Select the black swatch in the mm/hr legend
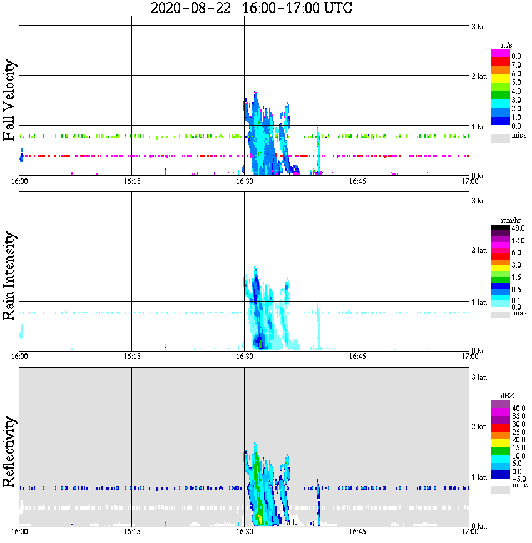The width and height of the screenshot is (532, 543). point(500,228)
